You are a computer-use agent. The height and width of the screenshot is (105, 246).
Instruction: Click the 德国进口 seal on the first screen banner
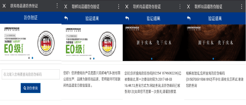point(46,43)
